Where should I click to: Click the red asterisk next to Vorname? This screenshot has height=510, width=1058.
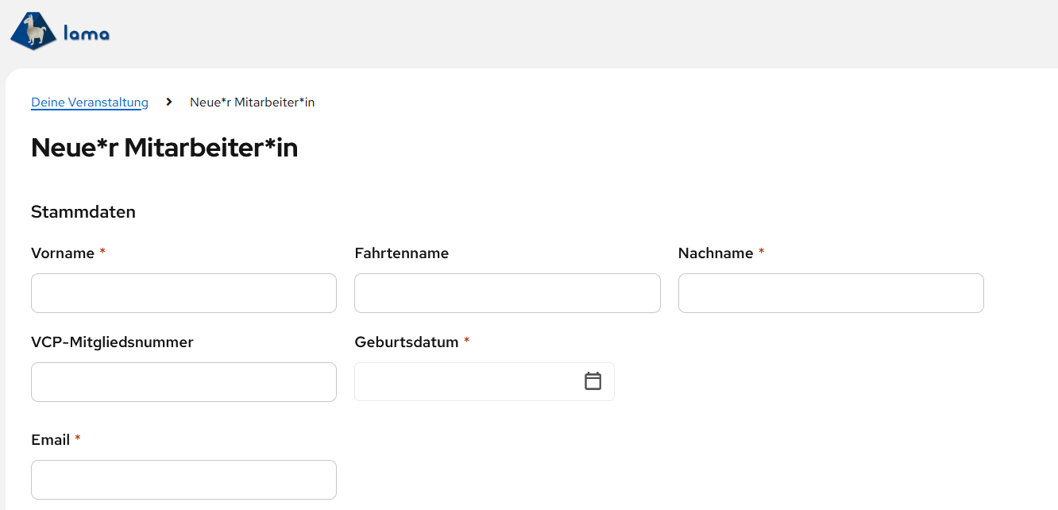tap(102, 251)
